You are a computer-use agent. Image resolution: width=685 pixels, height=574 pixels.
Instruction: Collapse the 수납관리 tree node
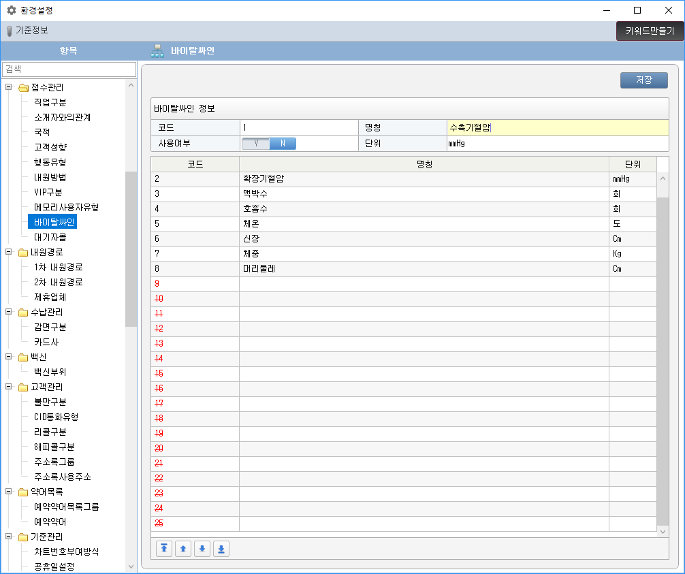[9, 312]
